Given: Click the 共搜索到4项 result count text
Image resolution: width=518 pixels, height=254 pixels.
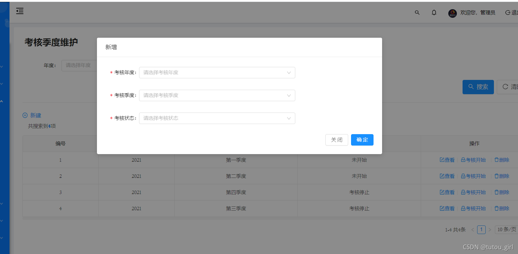Looking at the screenshot, I should (42, 126).
